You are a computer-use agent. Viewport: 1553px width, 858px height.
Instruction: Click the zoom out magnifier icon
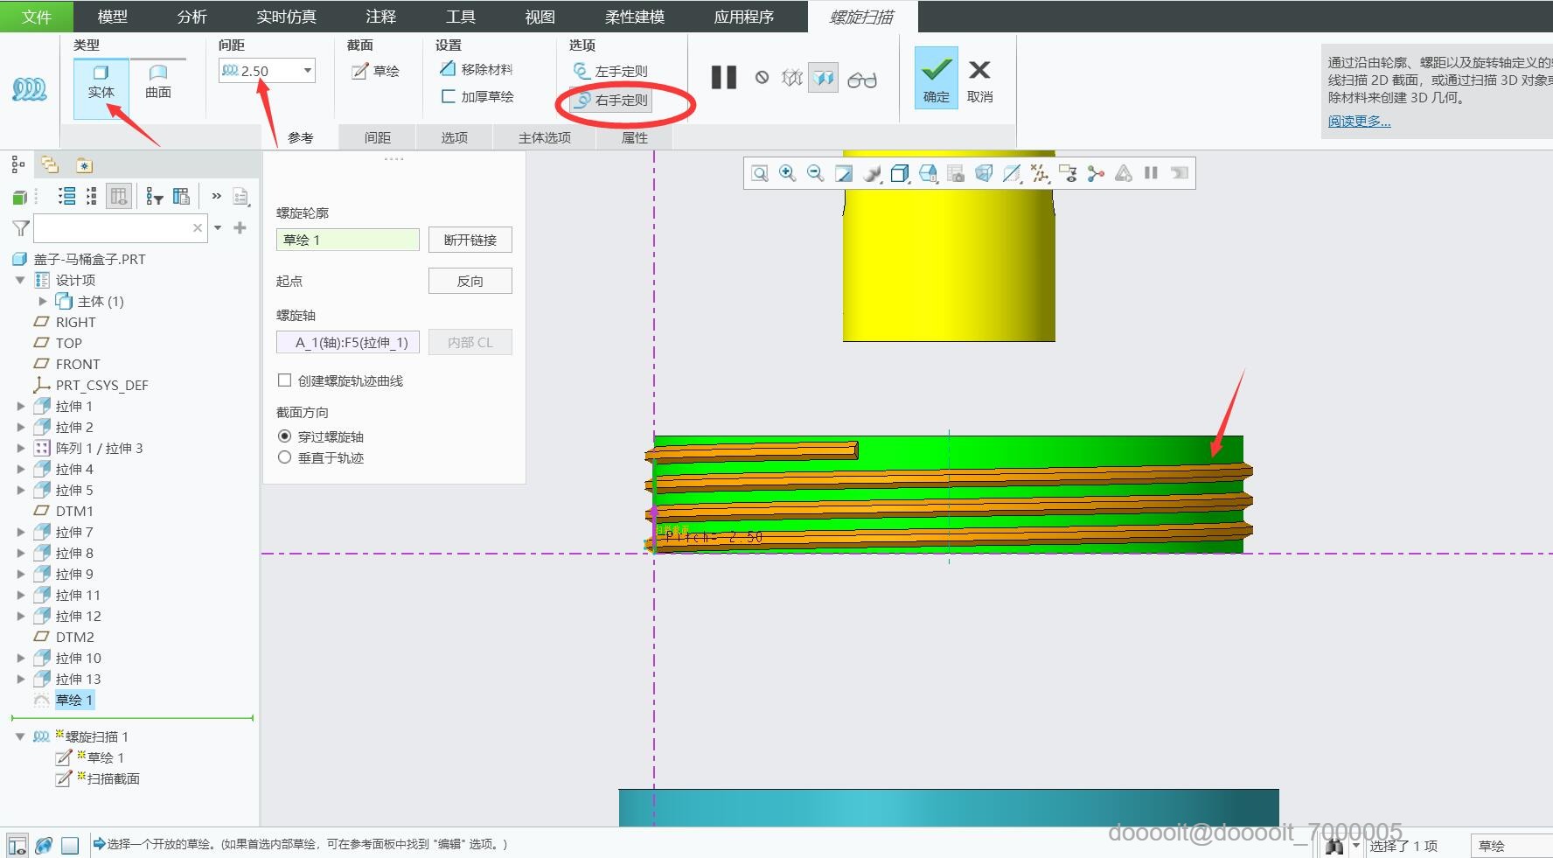pos(815,173)
